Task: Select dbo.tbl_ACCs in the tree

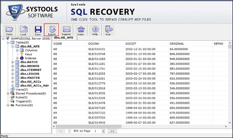Action: tap(31, 82)
